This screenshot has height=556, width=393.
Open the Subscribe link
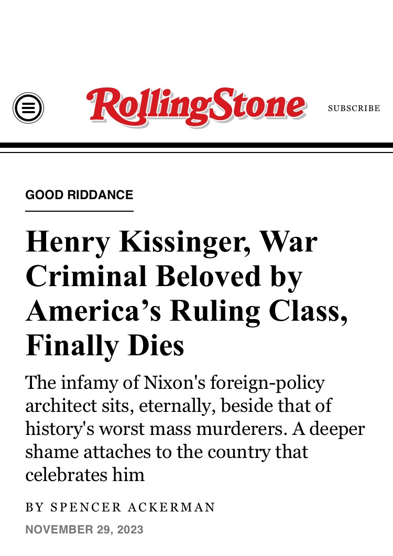tap(354, 108)
